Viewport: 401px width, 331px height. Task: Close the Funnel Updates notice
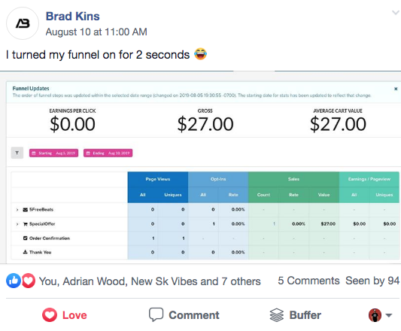396,89
